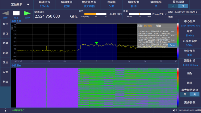Click the 频偏 frequency offset bar

click(x=140, y=14)
